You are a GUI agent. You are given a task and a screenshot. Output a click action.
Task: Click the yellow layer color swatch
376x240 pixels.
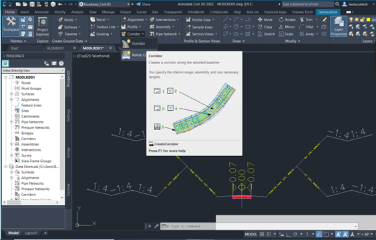coord(369,19)
